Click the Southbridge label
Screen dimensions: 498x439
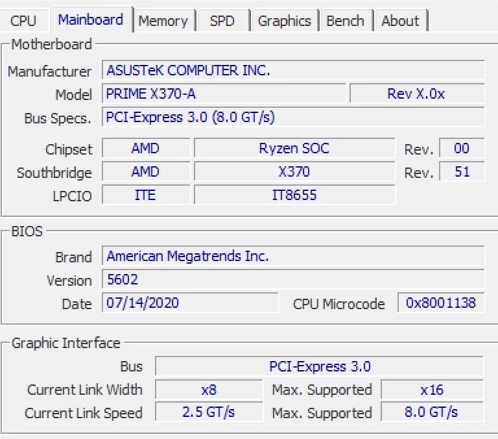tap(54, 173)
